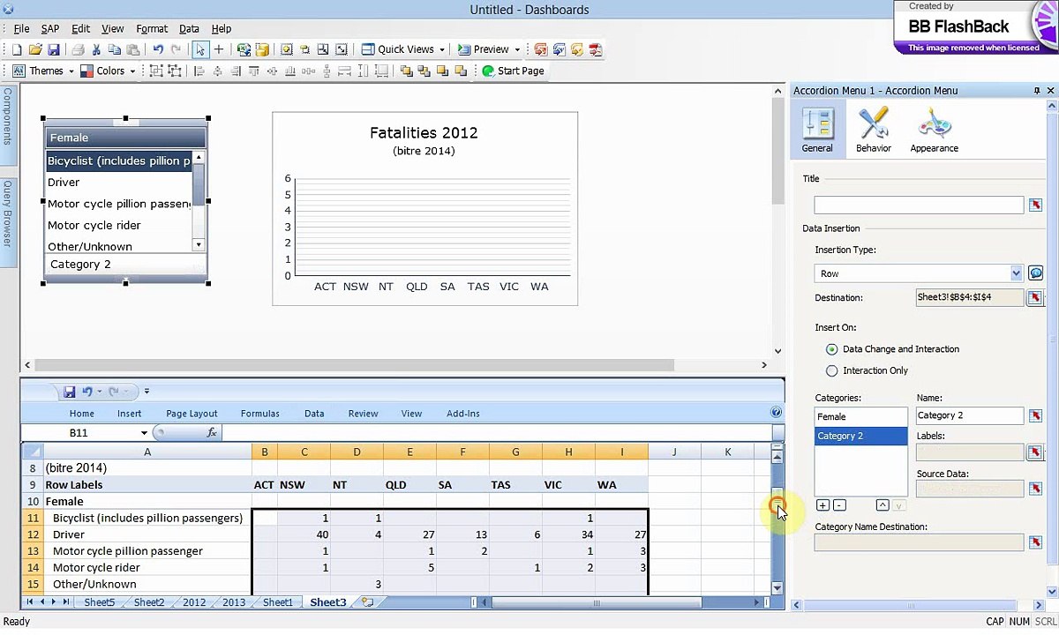This screenshot has width=1059, height=635.
Task: Click the Start Page button
Action: click(x=513, y=71)
